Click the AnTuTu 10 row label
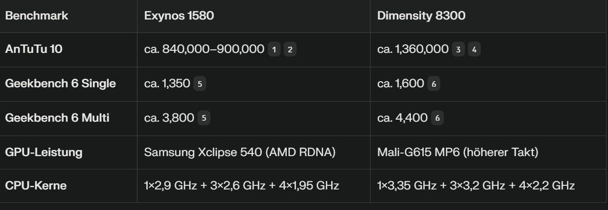Viewport: 608px width, 210px height. 34,49
